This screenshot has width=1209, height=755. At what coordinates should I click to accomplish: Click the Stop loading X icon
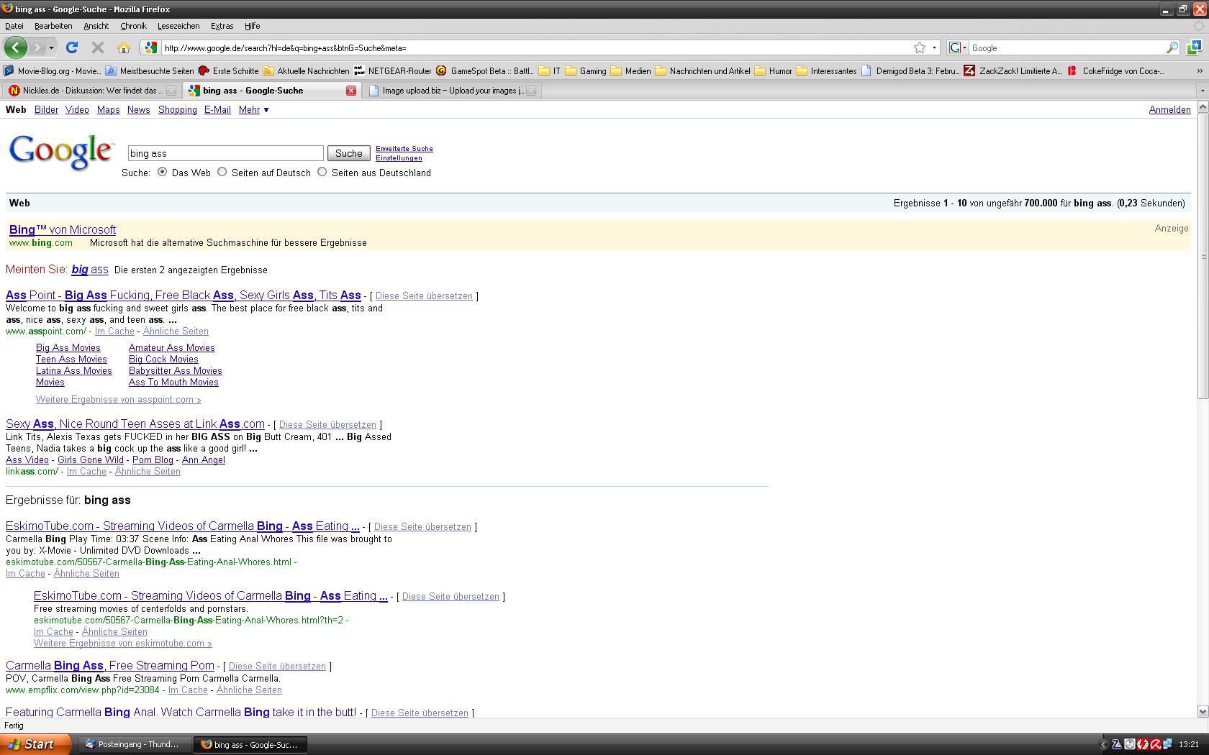[98, 47]
